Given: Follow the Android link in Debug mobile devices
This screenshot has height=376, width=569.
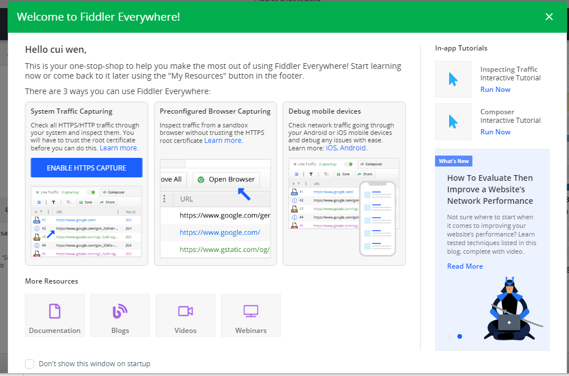Looking at the screenshot, I should [x=353, y=148].
